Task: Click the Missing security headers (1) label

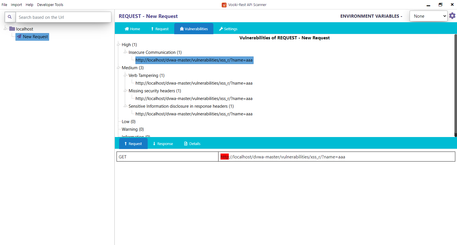Action: point(155,91)
